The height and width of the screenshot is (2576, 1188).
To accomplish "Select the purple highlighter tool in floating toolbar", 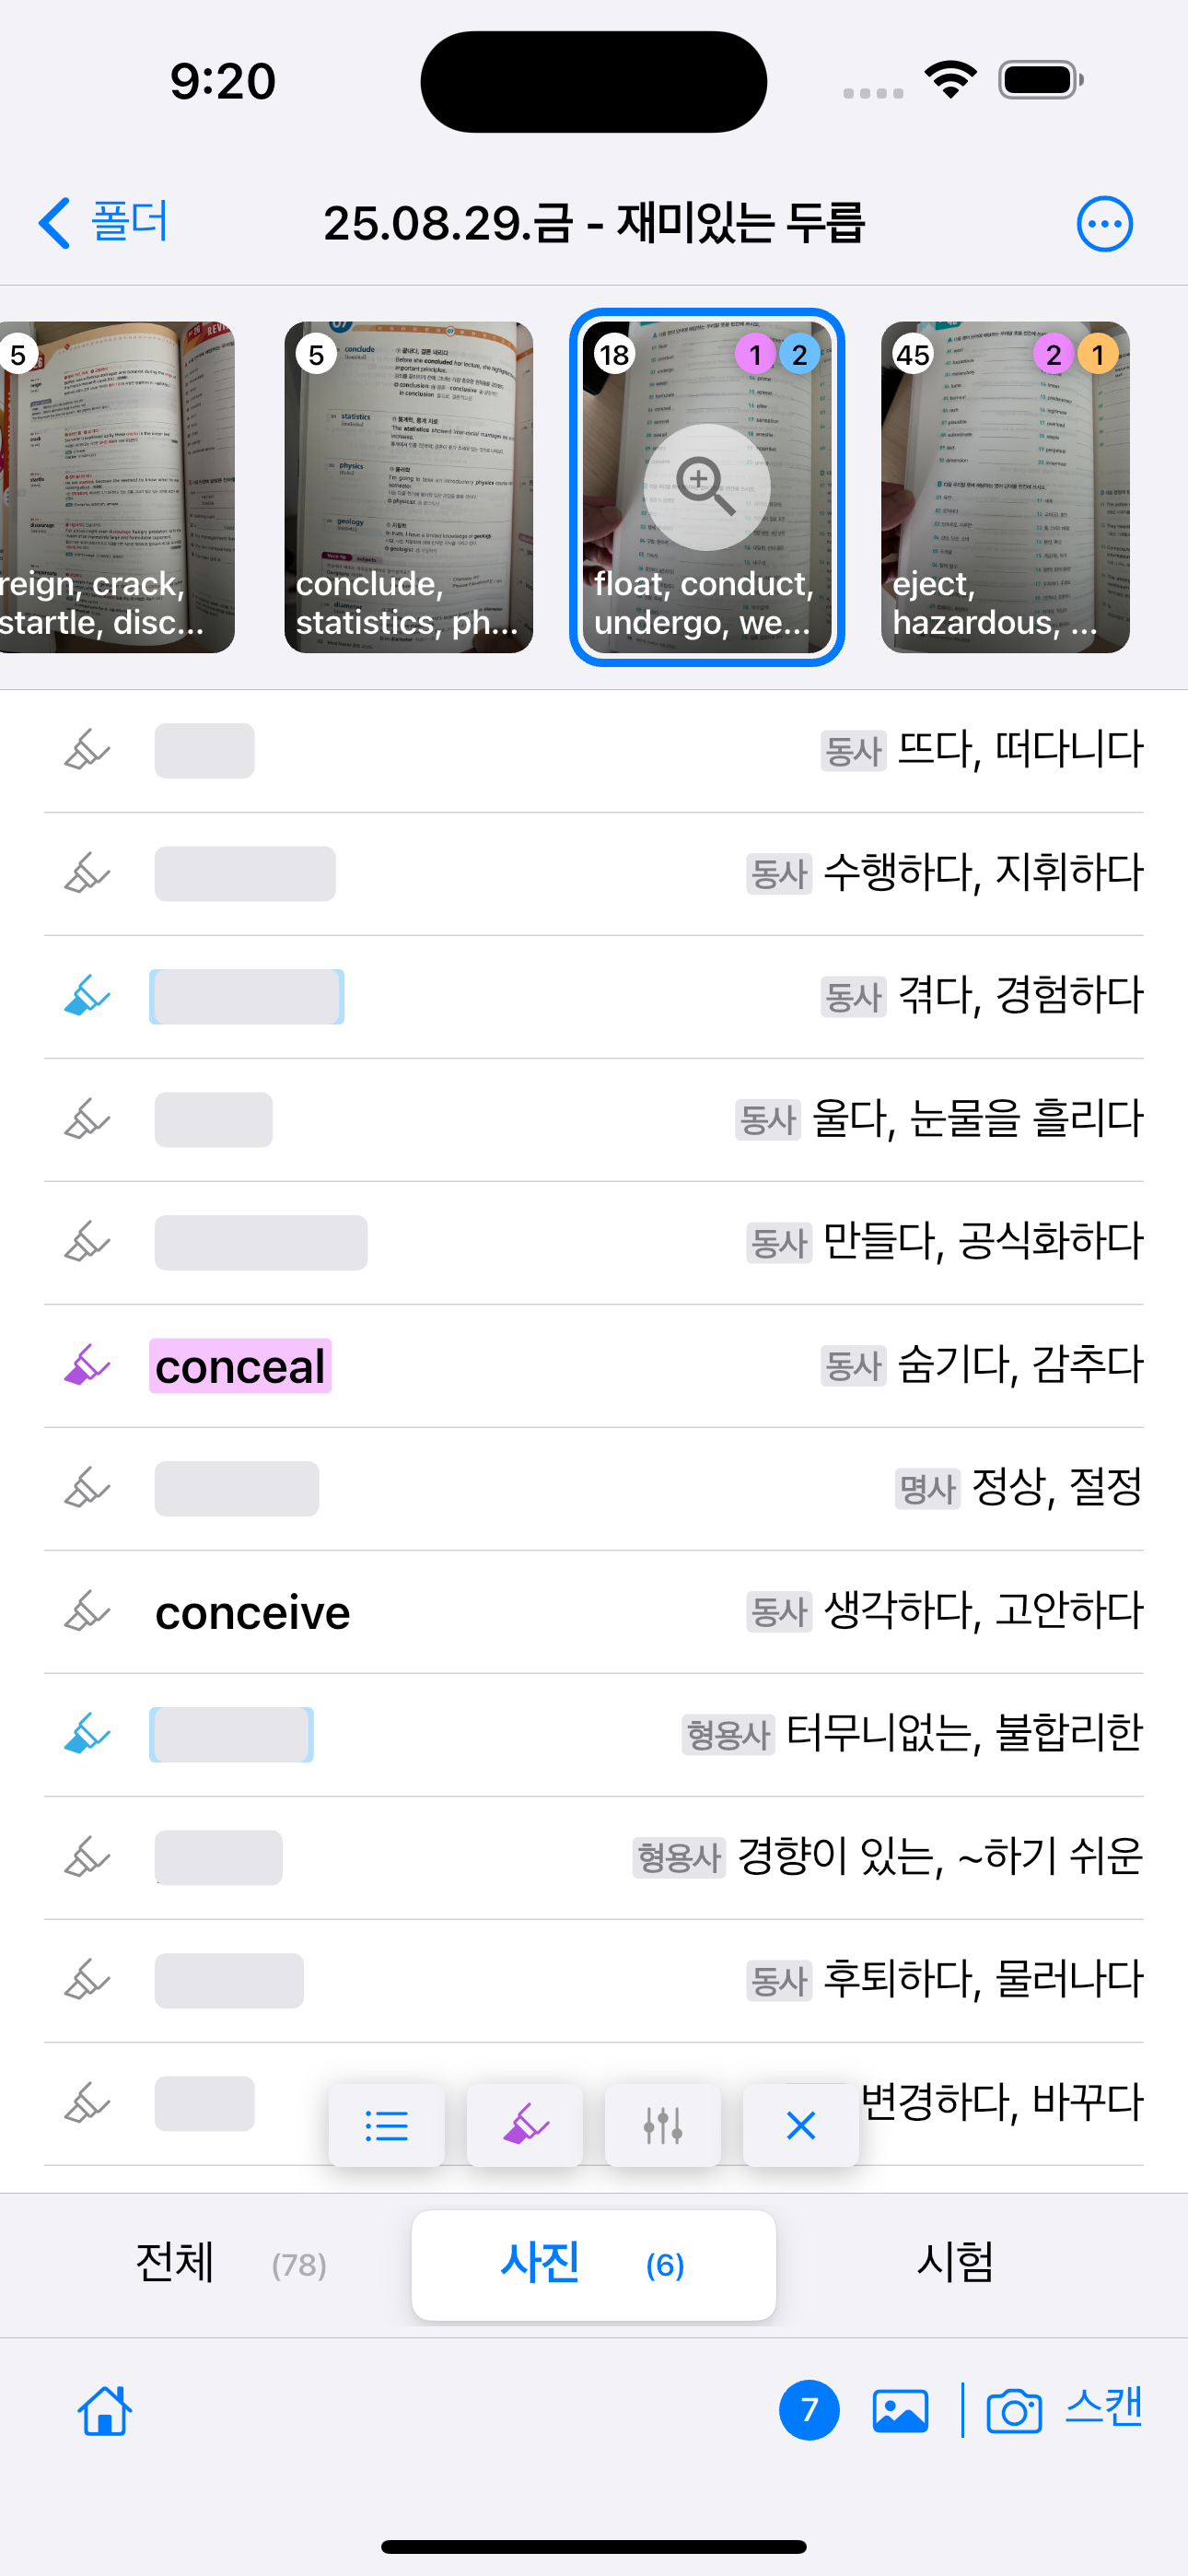I will point(525,2125).
